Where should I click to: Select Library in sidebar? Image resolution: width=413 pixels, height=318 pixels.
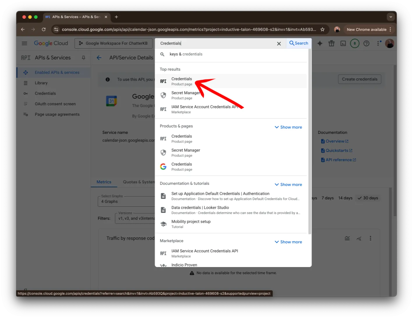tap(54, 83)
